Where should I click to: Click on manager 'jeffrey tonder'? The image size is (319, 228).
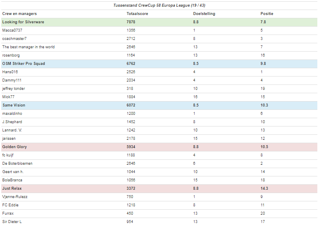(x=14, y=89)
